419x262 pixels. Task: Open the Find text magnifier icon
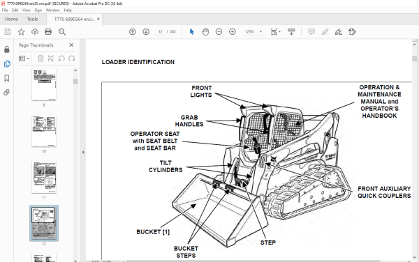[x=62, y=32]
